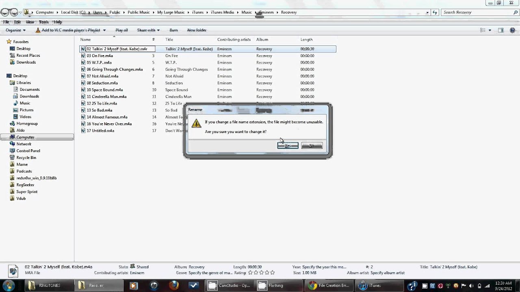
Task: Click Burn in toolbar
Action: (x=173, y=30)
